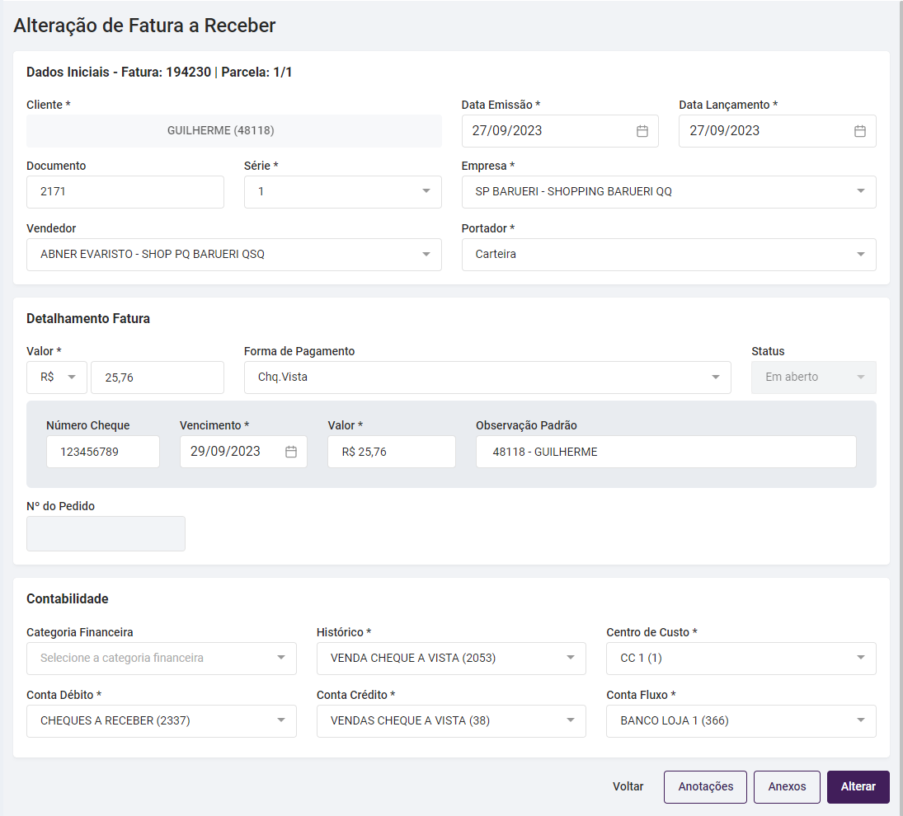The width and height of the screenshot is (903, 816).
Task: Expand the Vendedor dropdown list
Action: coord(426,255)
